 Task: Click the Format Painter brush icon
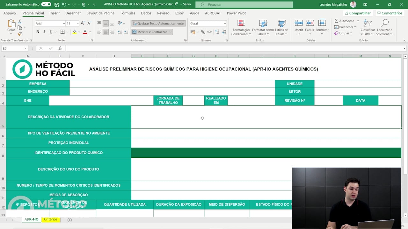[x=20, y=34]
